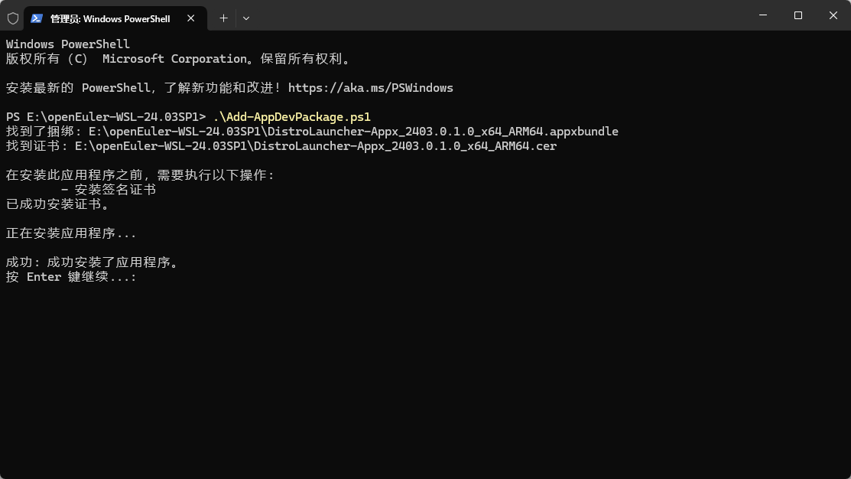This screenshot has width=851, height=479.
Task: Click the Windows PowerShell header line
Action: 68,44
